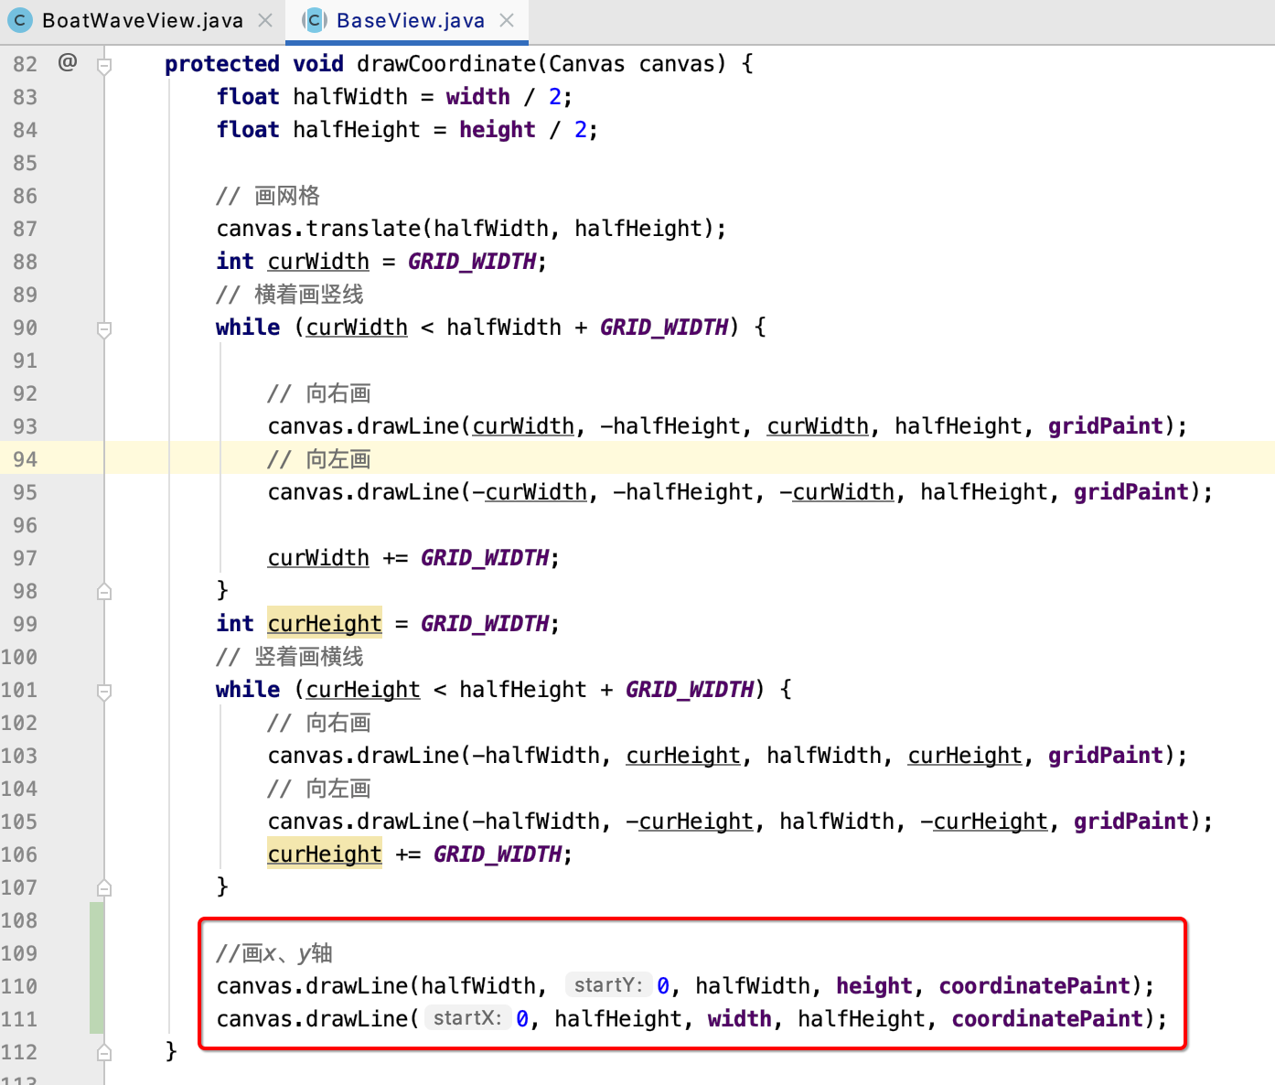Close the BoatWaveView.java tab
The image size is (1275, 1085).
[265, 20]
